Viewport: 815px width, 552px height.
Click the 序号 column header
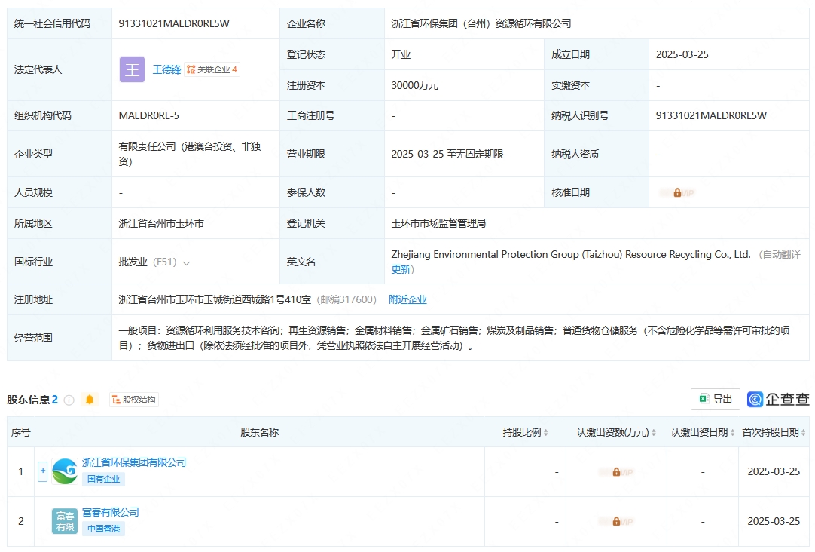coord(21,432)
